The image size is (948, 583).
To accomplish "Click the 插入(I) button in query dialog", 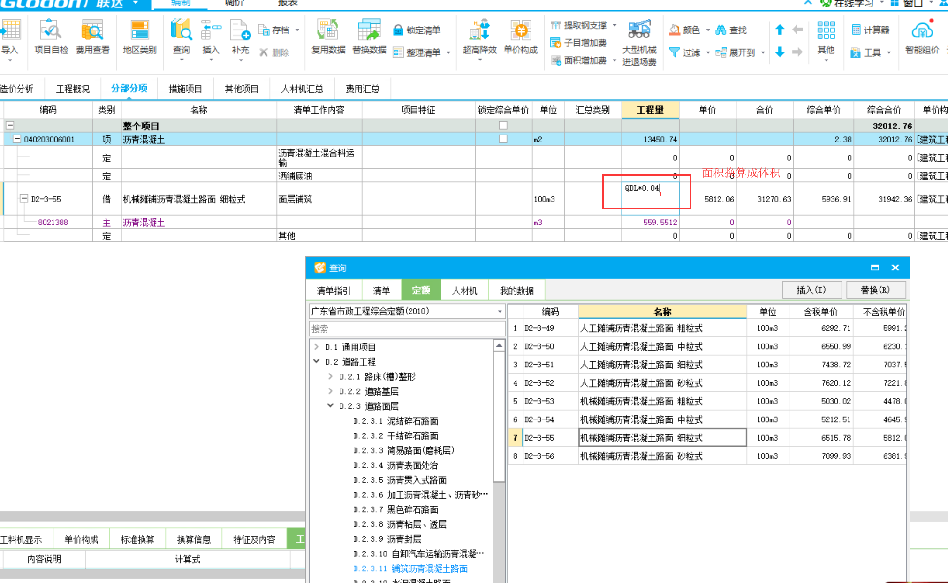I will tap(811, 290).
